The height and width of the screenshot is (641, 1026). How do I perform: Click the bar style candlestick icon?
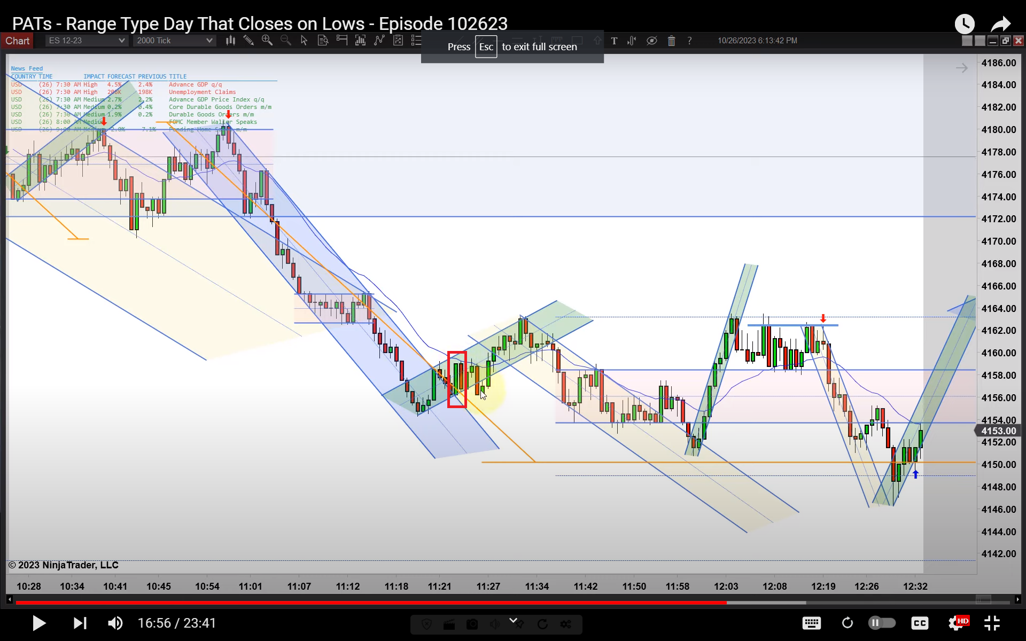point(230,41)
